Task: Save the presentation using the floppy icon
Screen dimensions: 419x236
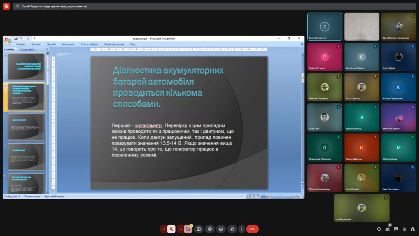Action: pyautogui.click(x=16, y=39)
